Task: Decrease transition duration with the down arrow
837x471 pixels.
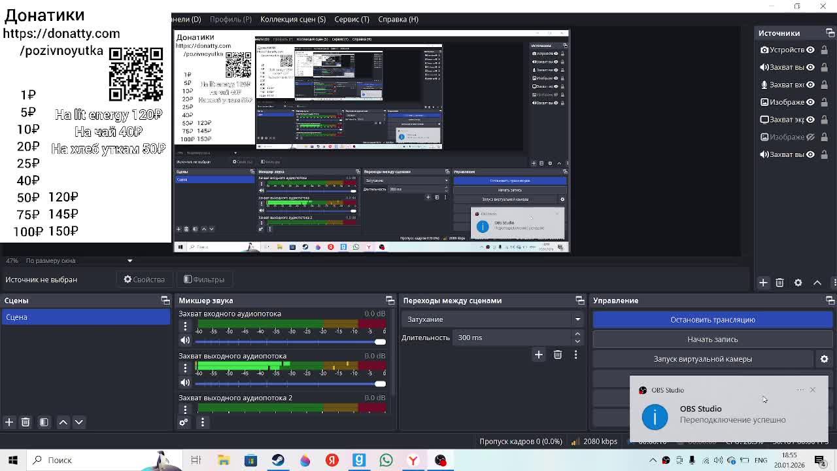Action: 577,341
